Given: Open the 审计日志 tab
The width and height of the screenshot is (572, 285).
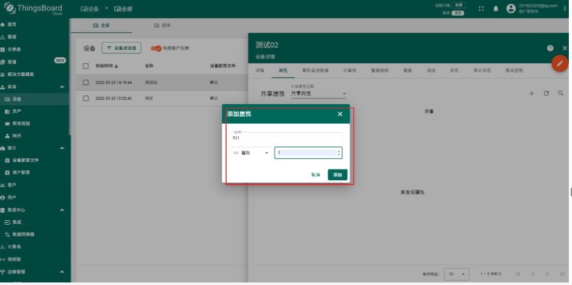Looking at the screenshot, I should click(482, 70).
